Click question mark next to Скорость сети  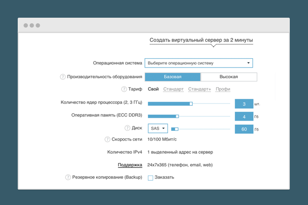point(108,139)
